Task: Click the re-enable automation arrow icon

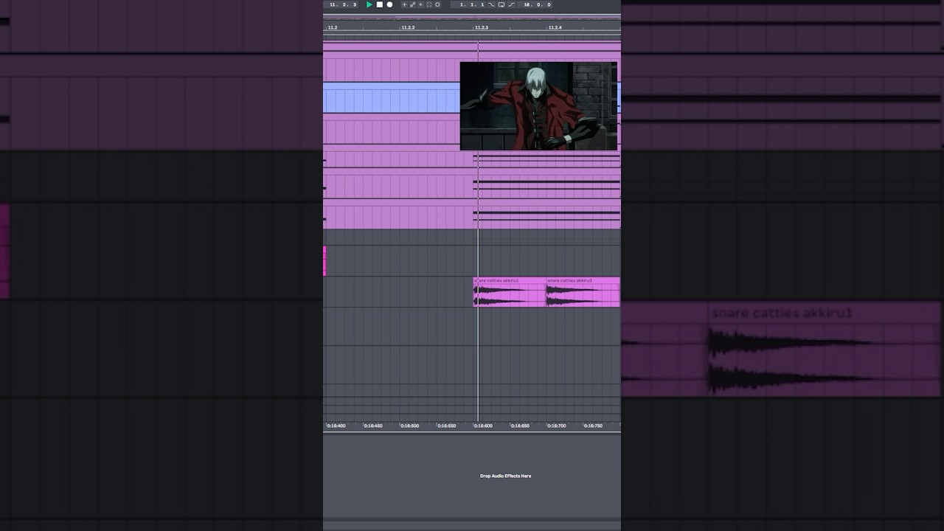Action: click(x=420, y=4)
